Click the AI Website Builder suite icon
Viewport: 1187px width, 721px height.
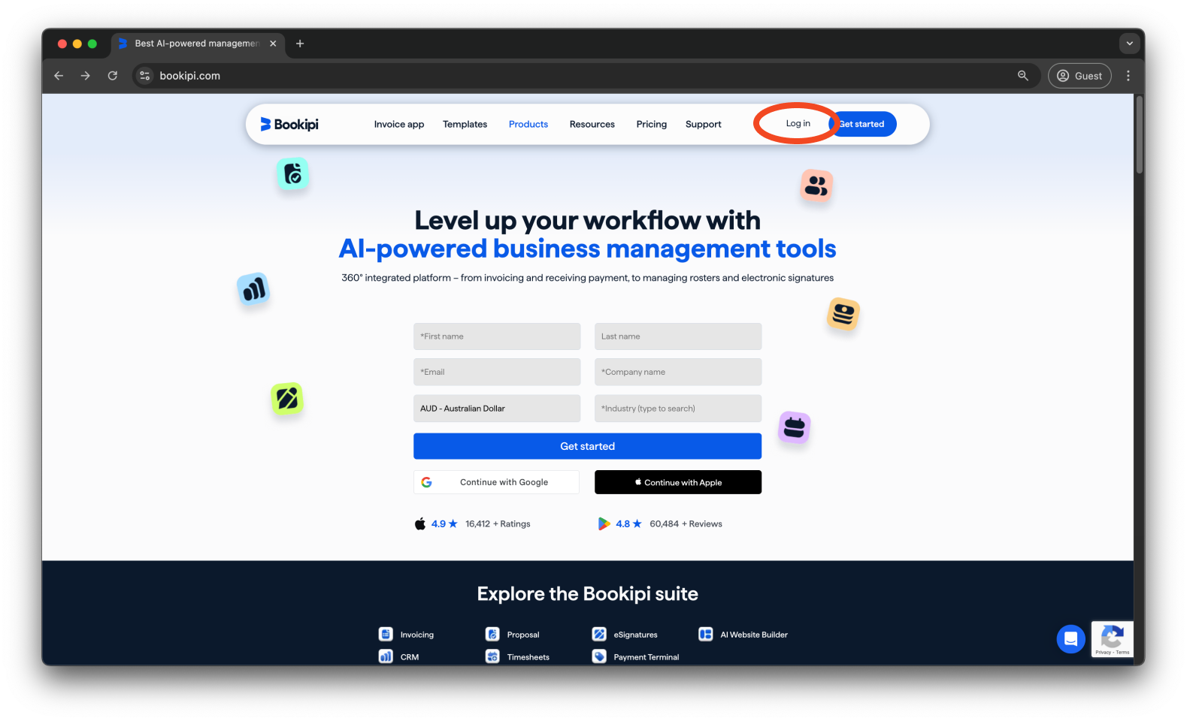[x=706, y=635]
